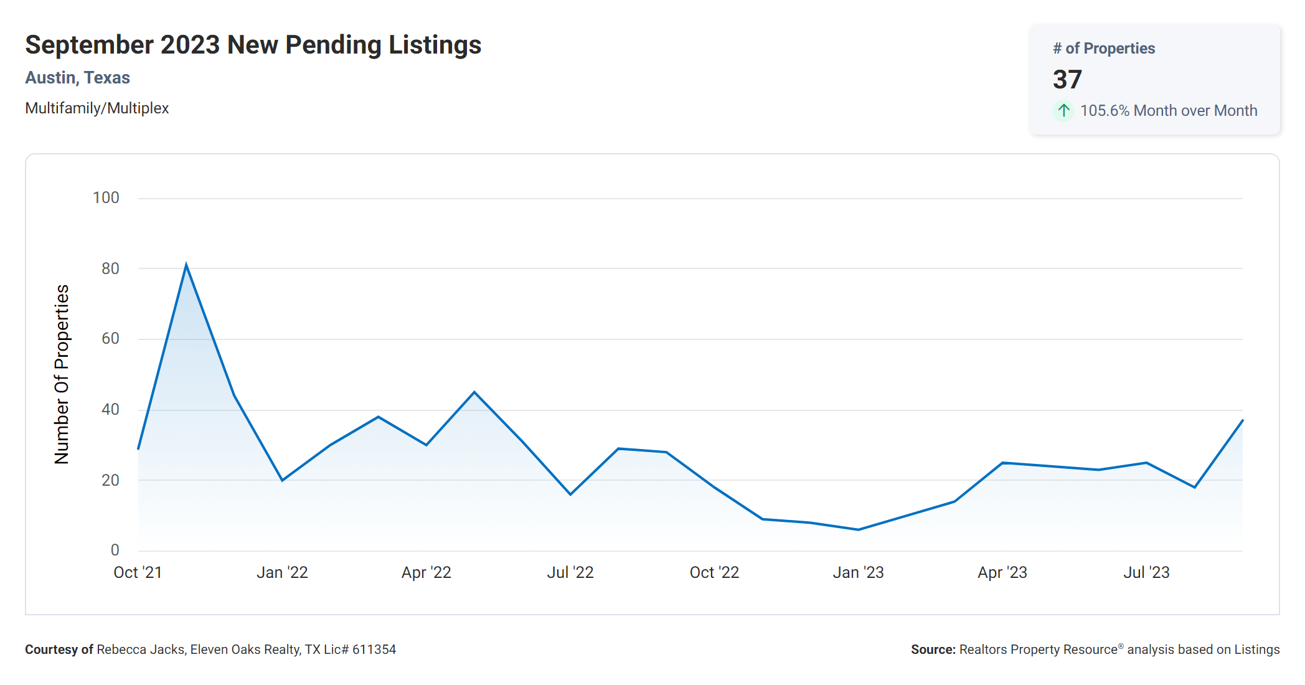Click the Austin, Texas subtitle
1305x685 pixels.
(x=77, y=78)
